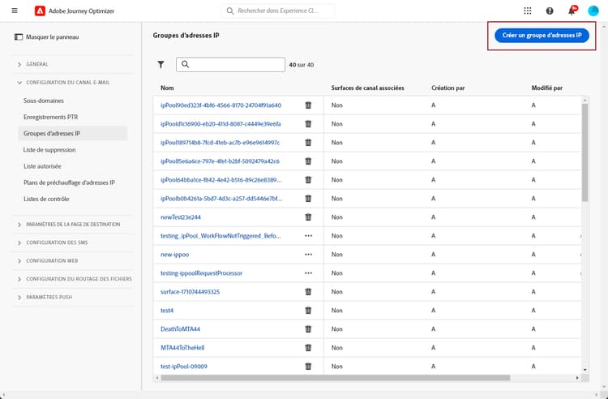
Task: Open more actions for new-ippoo
Action: coord(308,254)
